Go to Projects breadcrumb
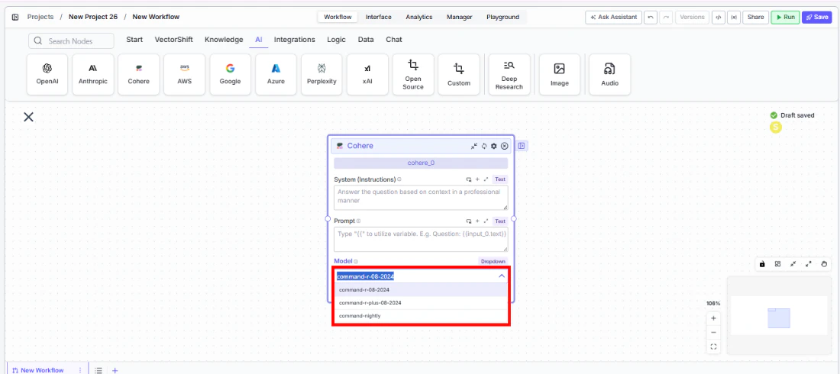 [x=40, y=17]
